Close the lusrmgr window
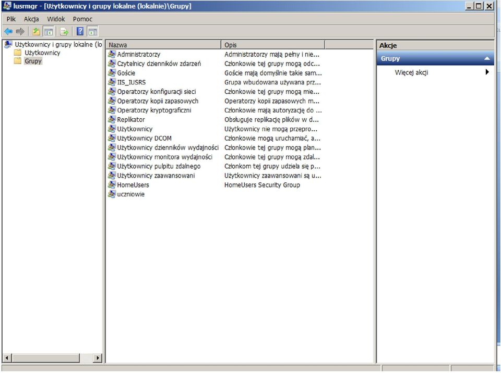The width and height of the screenshot is (501, 373). (x=489, y=6)
